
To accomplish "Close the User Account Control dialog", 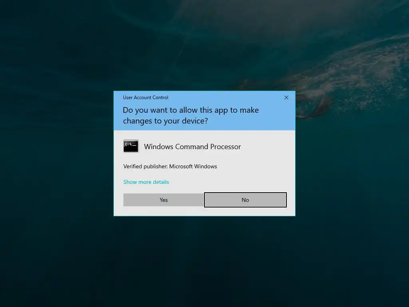I will point(286,98).
